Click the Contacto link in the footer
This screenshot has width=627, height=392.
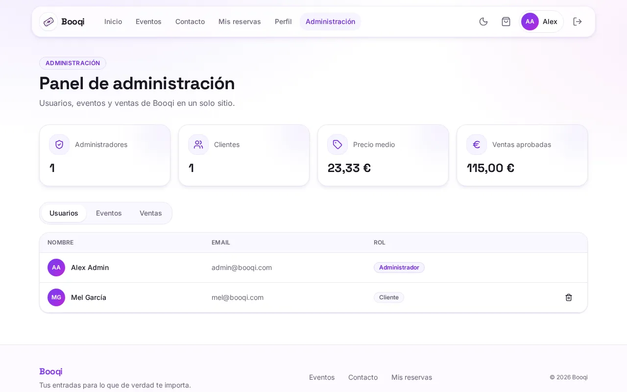[x=363, y=377]
